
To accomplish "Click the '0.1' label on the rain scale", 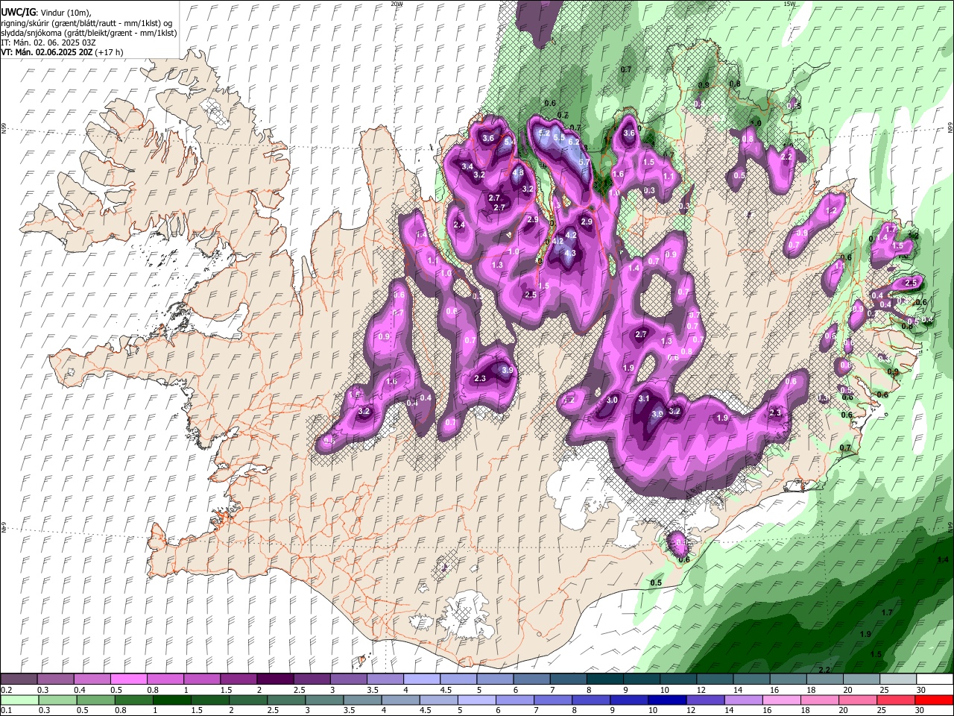I will point(6,711).
